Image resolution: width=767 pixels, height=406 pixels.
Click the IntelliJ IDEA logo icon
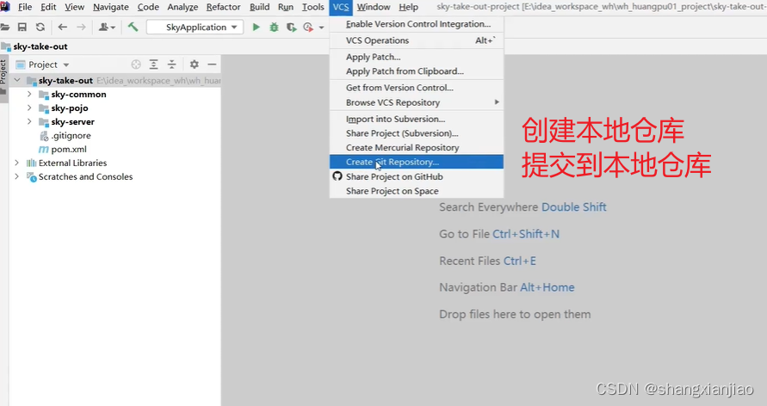click(5, 6)
